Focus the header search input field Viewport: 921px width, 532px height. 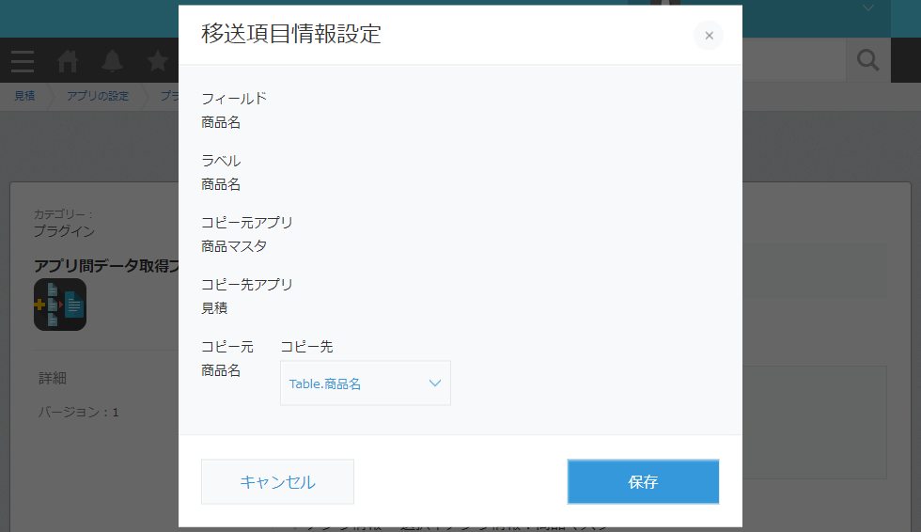(793, 60)
